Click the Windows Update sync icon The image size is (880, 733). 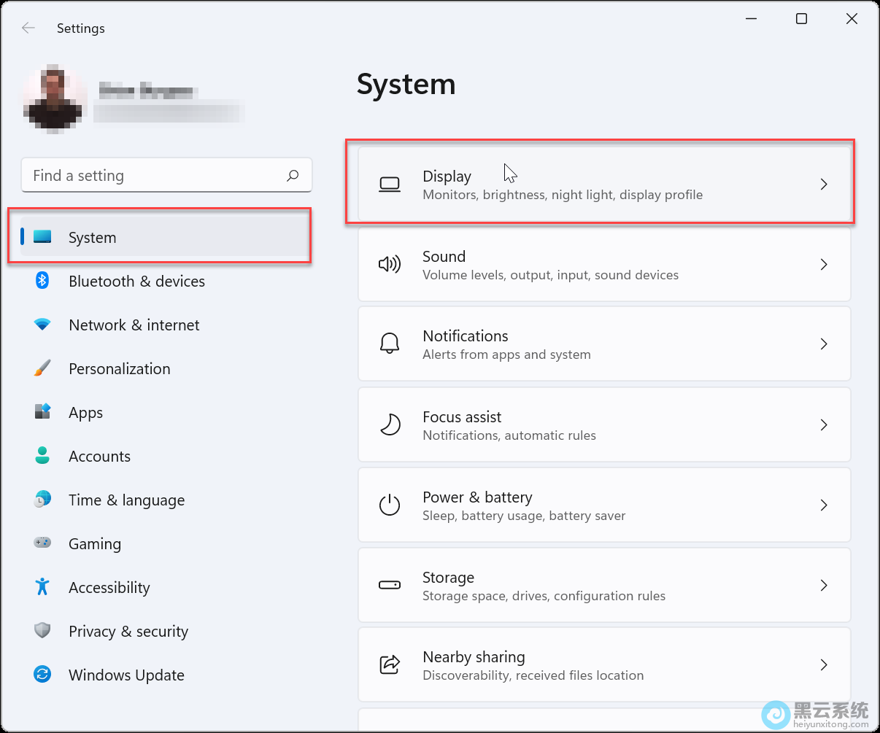click(42, 675)
